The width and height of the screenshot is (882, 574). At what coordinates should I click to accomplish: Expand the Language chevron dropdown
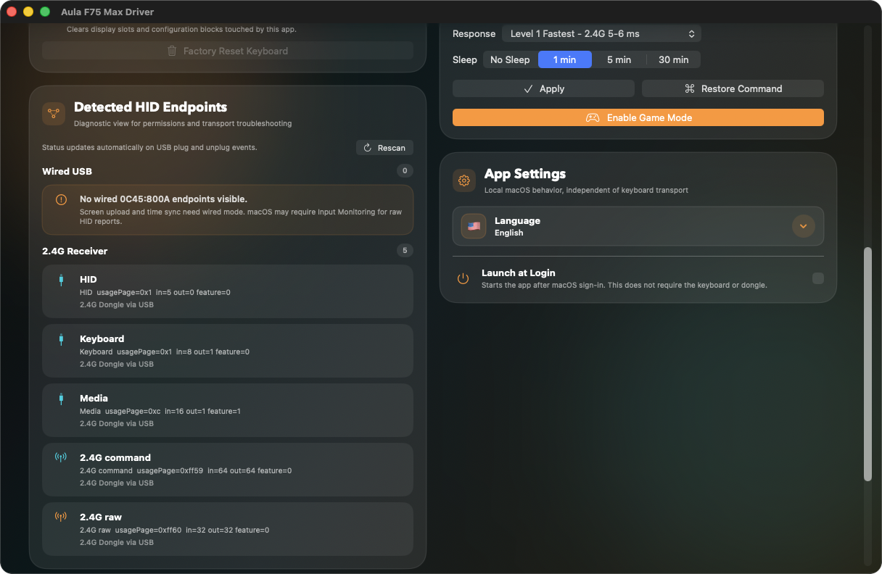[803, 226]
